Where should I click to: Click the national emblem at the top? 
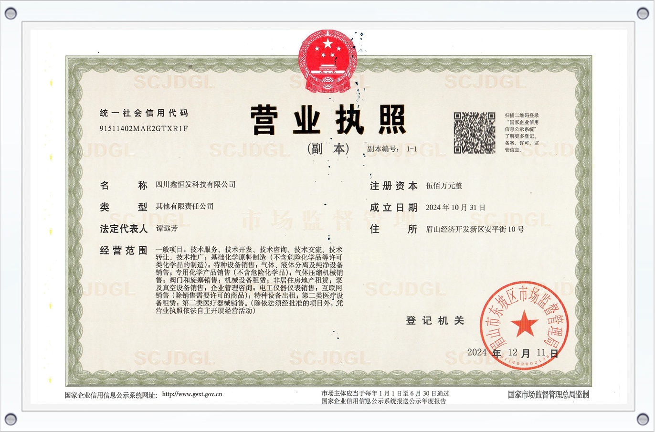tap(327, 61)
